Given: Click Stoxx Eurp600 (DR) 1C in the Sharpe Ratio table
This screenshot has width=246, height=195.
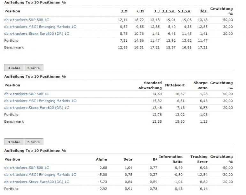Looking at the screenshot, I should (37, 108).
